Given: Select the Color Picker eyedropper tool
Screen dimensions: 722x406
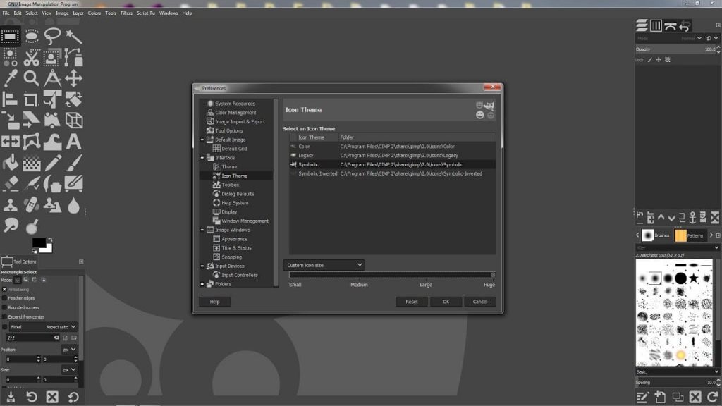Looking at the screenshot, I should click(x=10, y=79).
